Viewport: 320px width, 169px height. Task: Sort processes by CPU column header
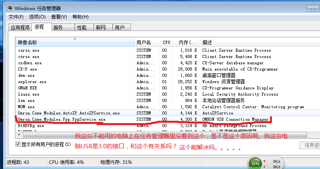pyautogui.click(x=166, y=42)
